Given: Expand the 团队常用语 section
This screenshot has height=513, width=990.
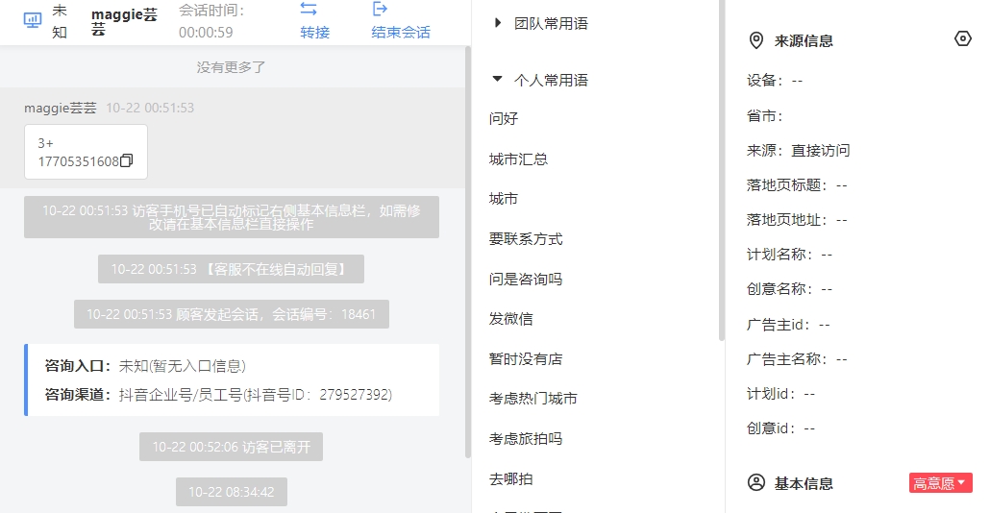Looking at the screenshot, I should pos(498,23).
